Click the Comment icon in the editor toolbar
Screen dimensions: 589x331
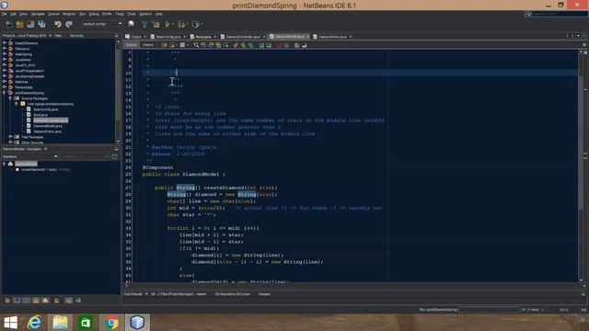click(296, 45)
